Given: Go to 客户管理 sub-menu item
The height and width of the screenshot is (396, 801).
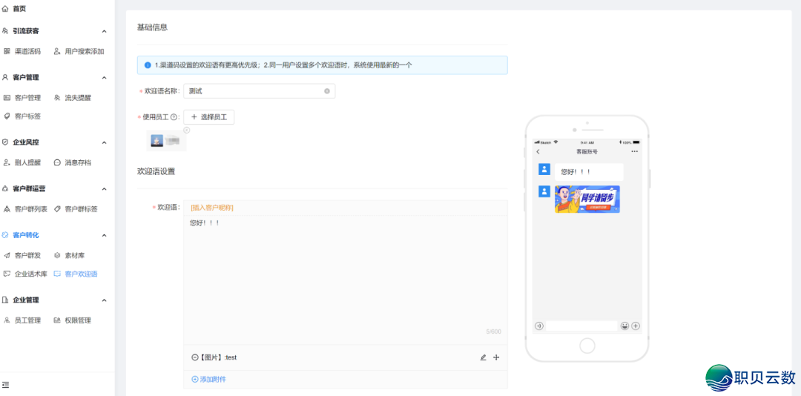Looking at the screenshot, I should 22,98.
